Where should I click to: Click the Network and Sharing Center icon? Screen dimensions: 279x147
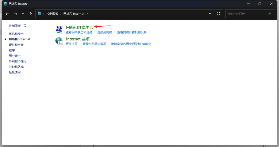(59, 29)
